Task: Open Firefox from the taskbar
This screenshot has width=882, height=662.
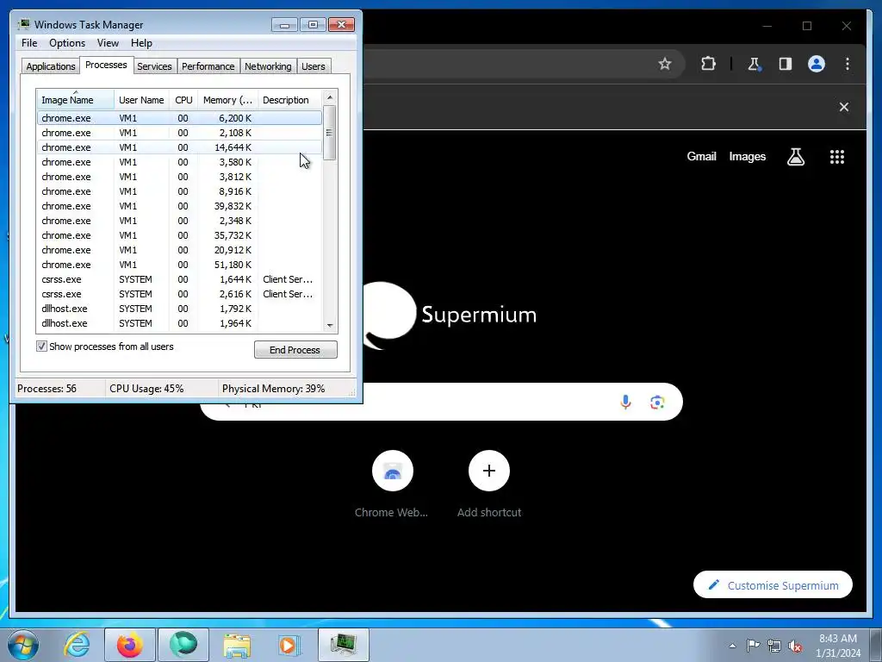Action: 130,645
